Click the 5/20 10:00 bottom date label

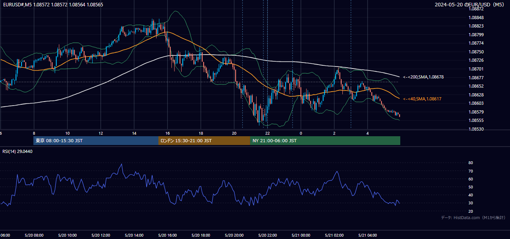click(67, 235)
